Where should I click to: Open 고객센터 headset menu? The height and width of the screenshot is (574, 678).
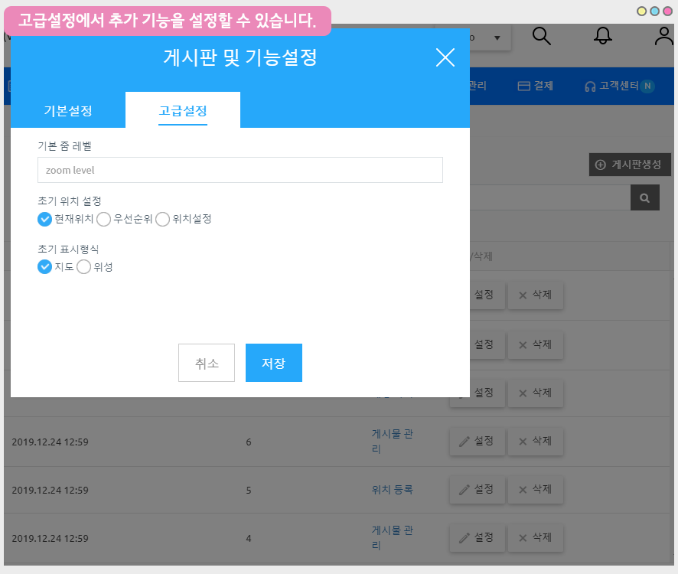[618, 86]
